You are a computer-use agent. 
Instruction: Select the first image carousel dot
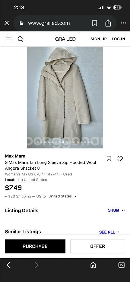click(x=38, y=142)
